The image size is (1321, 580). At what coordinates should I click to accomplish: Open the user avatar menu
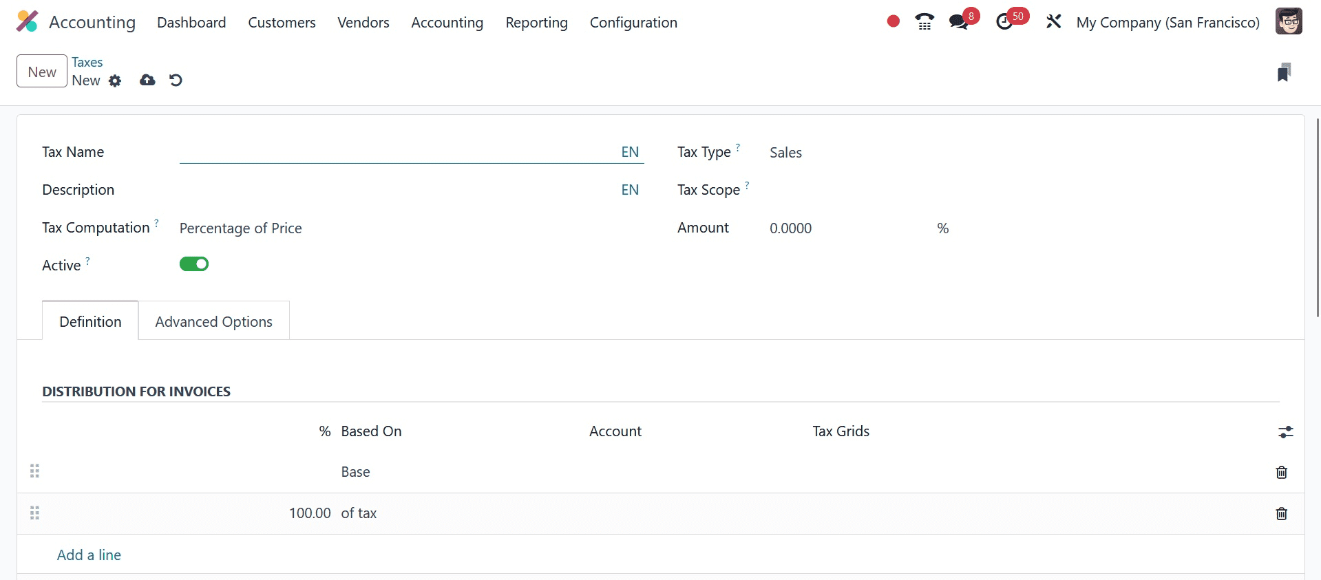pyautogui.click(x=1288, y=21)
